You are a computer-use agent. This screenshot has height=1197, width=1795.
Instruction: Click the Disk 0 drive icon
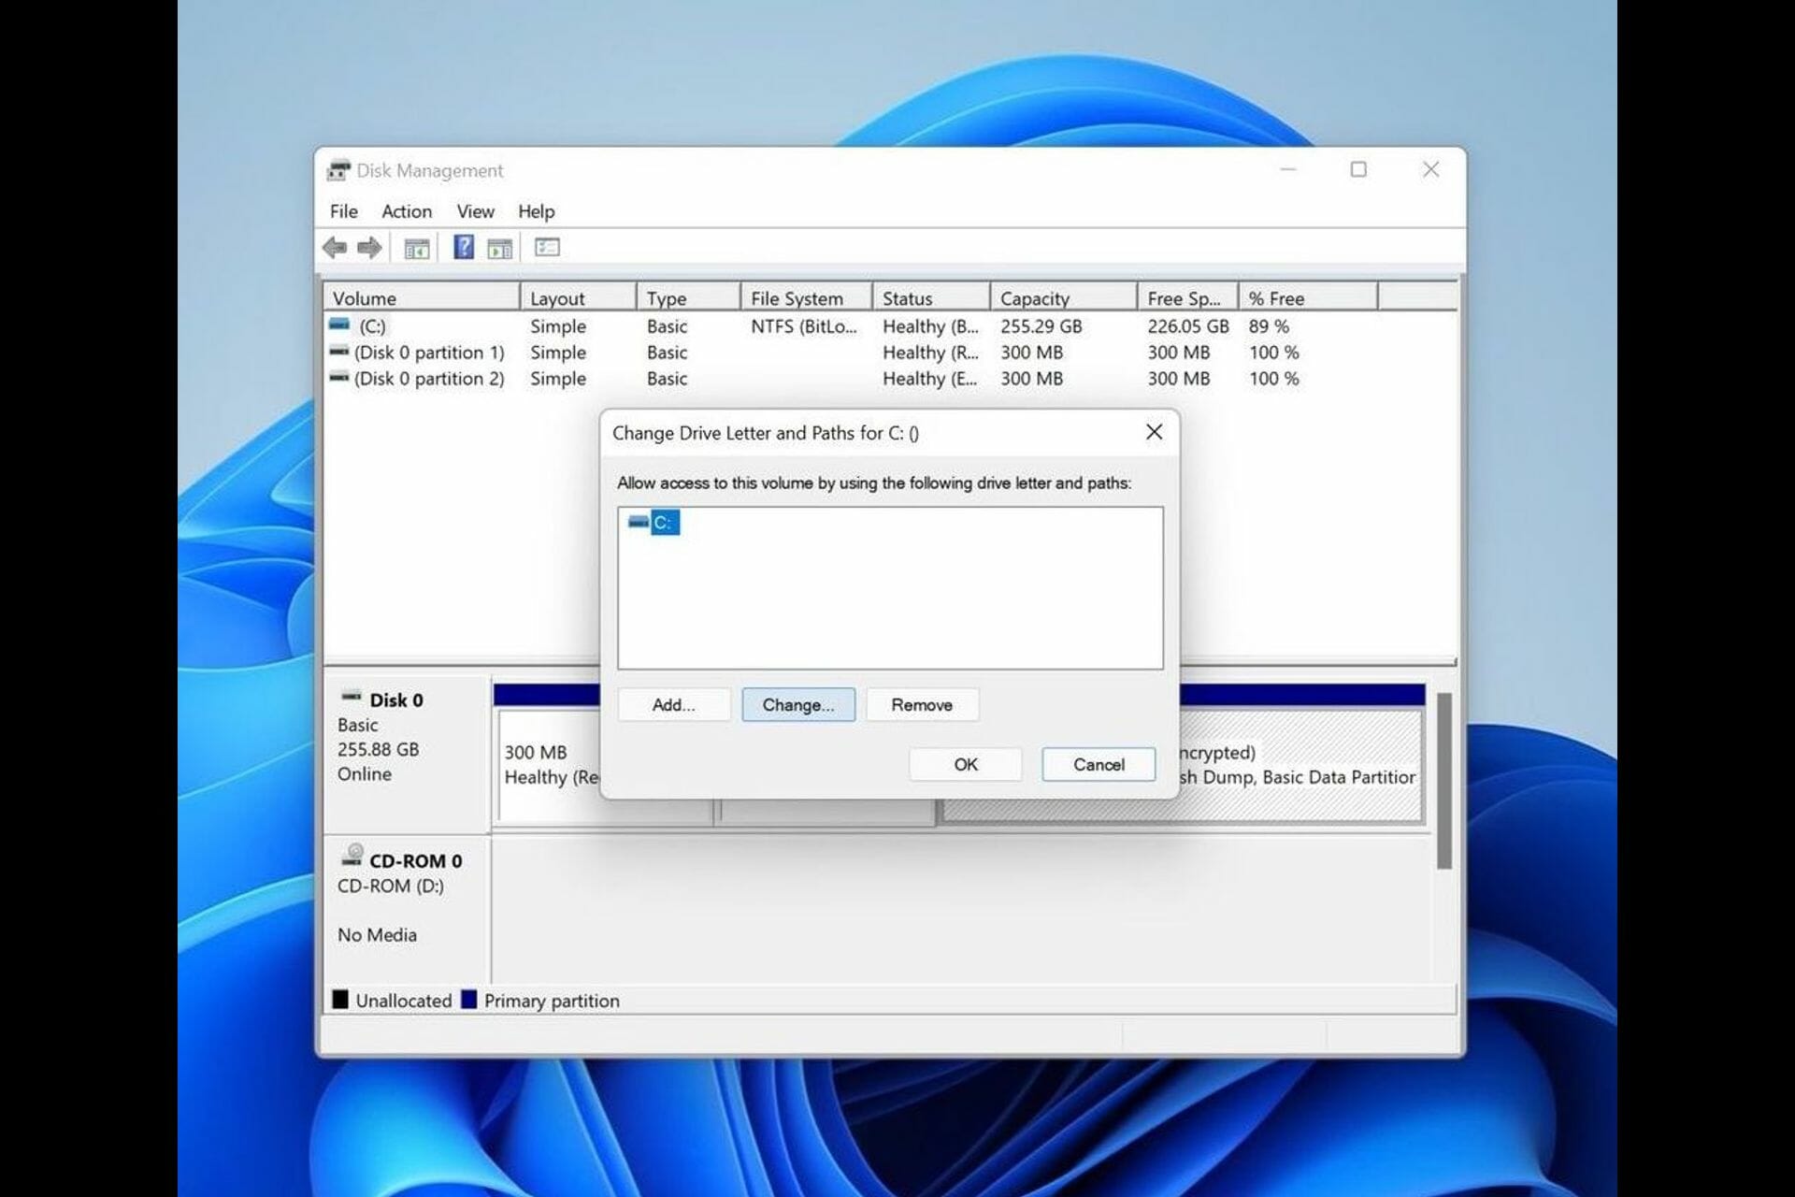[352, 697]
